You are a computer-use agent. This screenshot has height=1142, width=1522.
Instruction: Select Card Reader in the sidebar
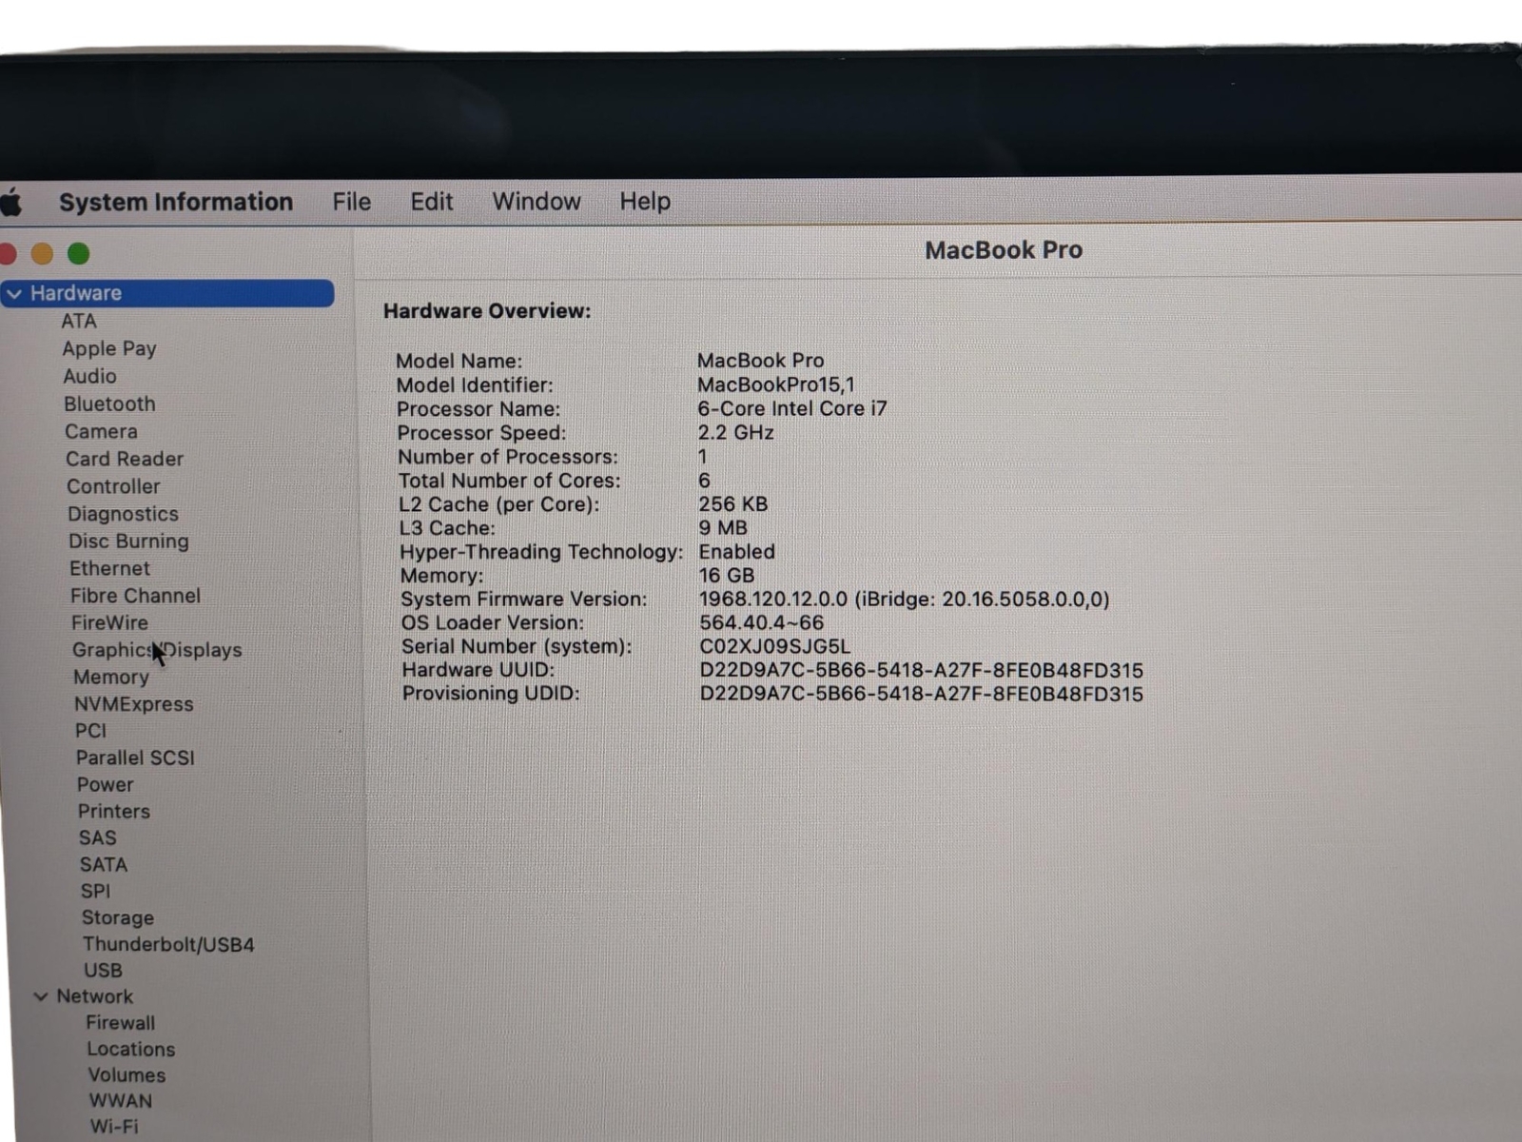[125, 459]
